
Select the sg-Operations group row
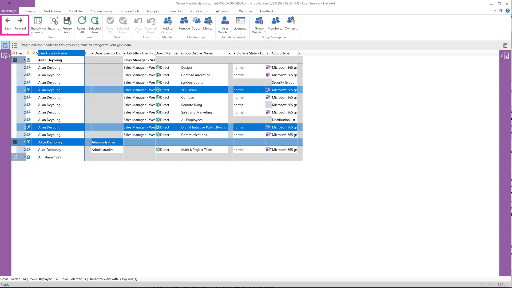[x=192, y=82]
